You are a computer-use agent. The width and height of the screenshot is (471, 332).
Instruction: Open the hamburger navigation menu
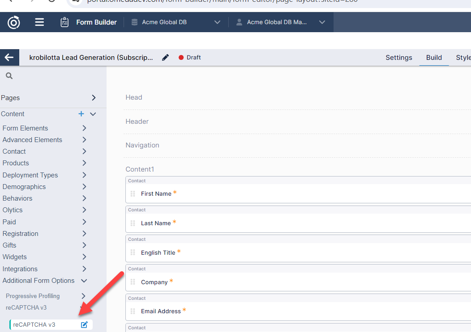pos(39,22)
